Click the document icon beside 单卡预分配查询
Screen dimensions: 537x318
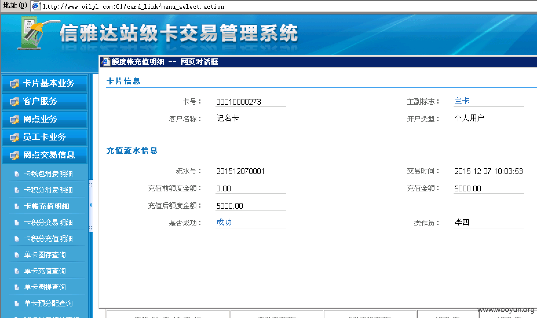click(17, 304)
